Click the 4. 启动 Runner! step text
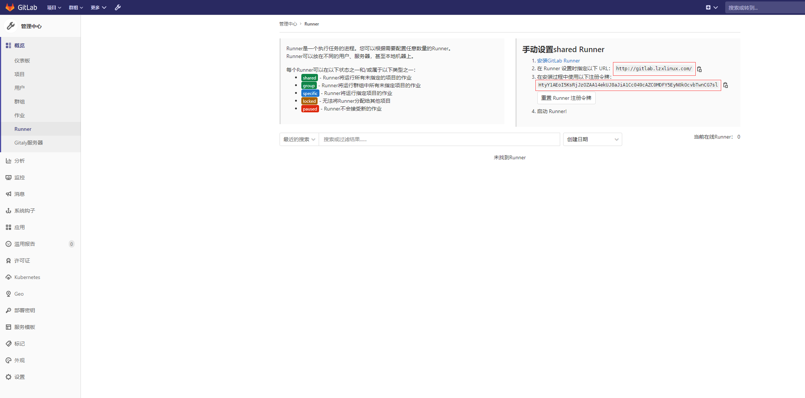Image resolution: width=805 pixels, height=398 pixels. click(549, 111)
